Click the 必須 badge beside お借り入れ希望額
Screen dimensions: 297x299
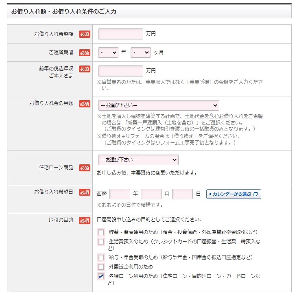click(85, 34)
